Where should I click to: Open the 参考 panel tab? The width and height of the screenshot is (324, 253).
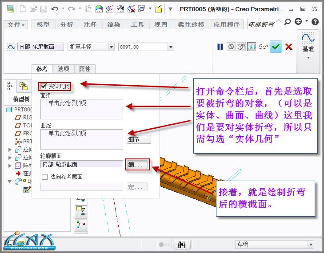point(42,69)
